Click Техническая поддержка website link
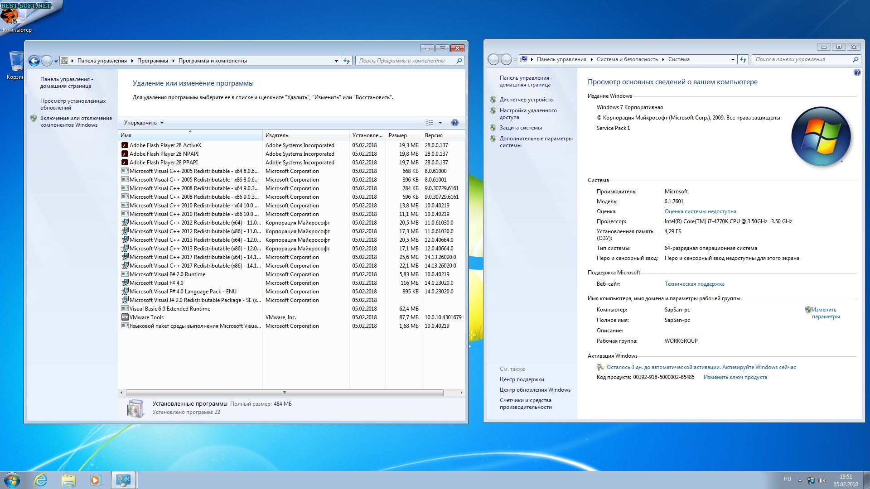Viewport: 870px width, 489px height. coord(694,284)
